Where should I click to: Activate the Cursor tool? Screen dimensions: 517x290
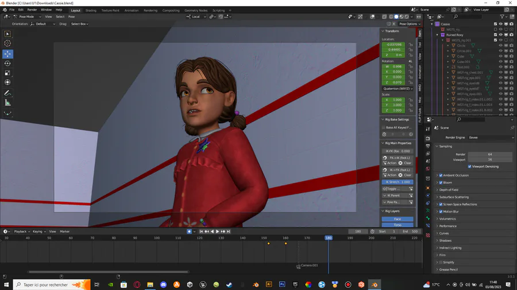(x=7, y=44)
